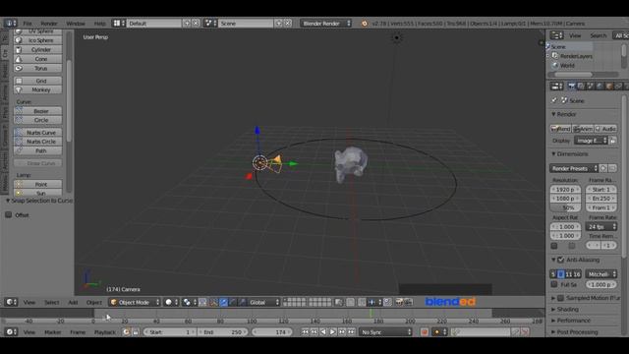Add a Bezier curve
This screenshot has width=629, height=354.
(x=37, y=111)
